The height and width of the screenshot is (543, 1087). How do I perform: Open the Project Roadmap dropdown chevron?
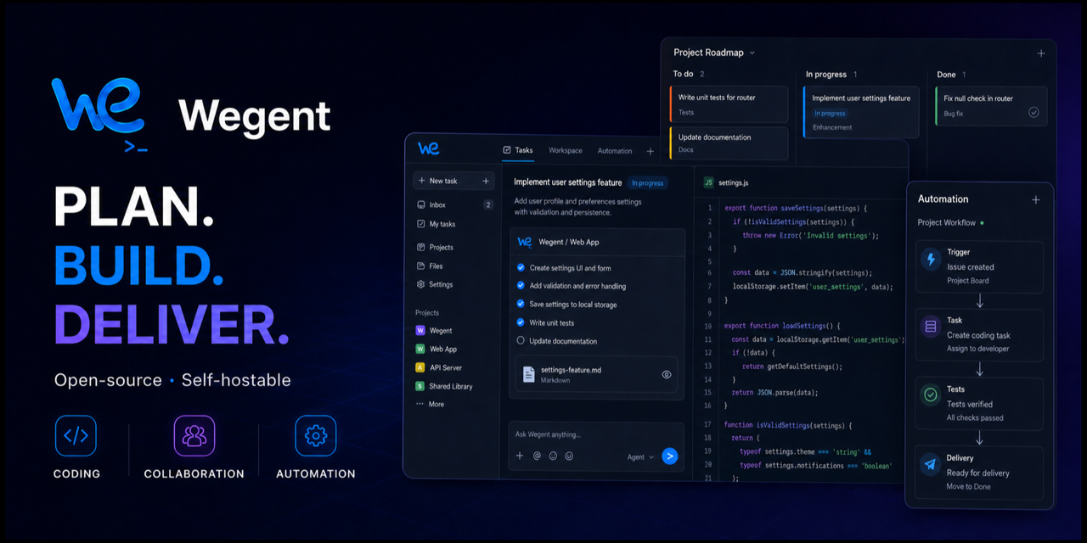752,53
